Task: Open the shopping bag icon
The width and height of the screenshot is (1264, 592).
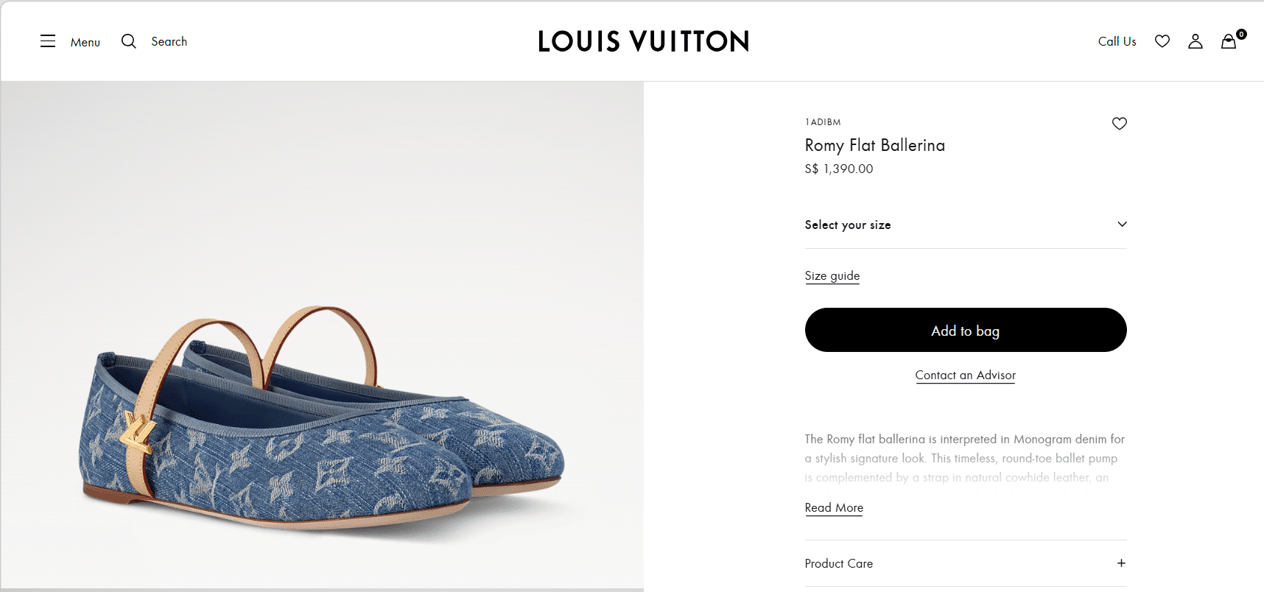Action: click(1229, 41)
